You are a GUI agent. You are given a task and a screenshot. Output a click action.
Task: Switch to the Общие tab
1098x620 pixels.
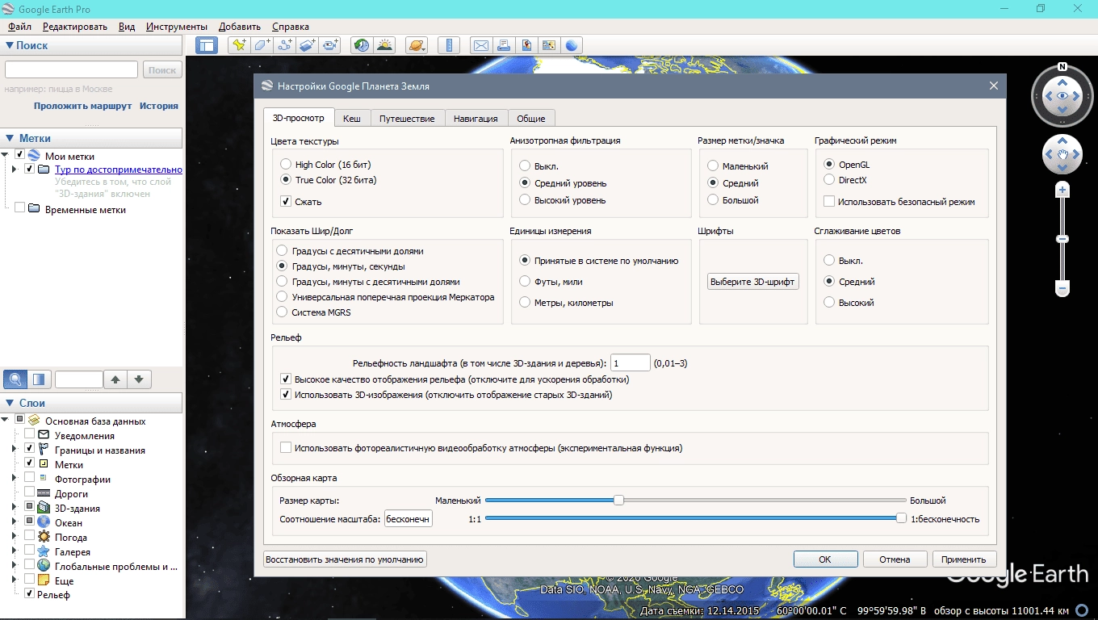(531, 118)
